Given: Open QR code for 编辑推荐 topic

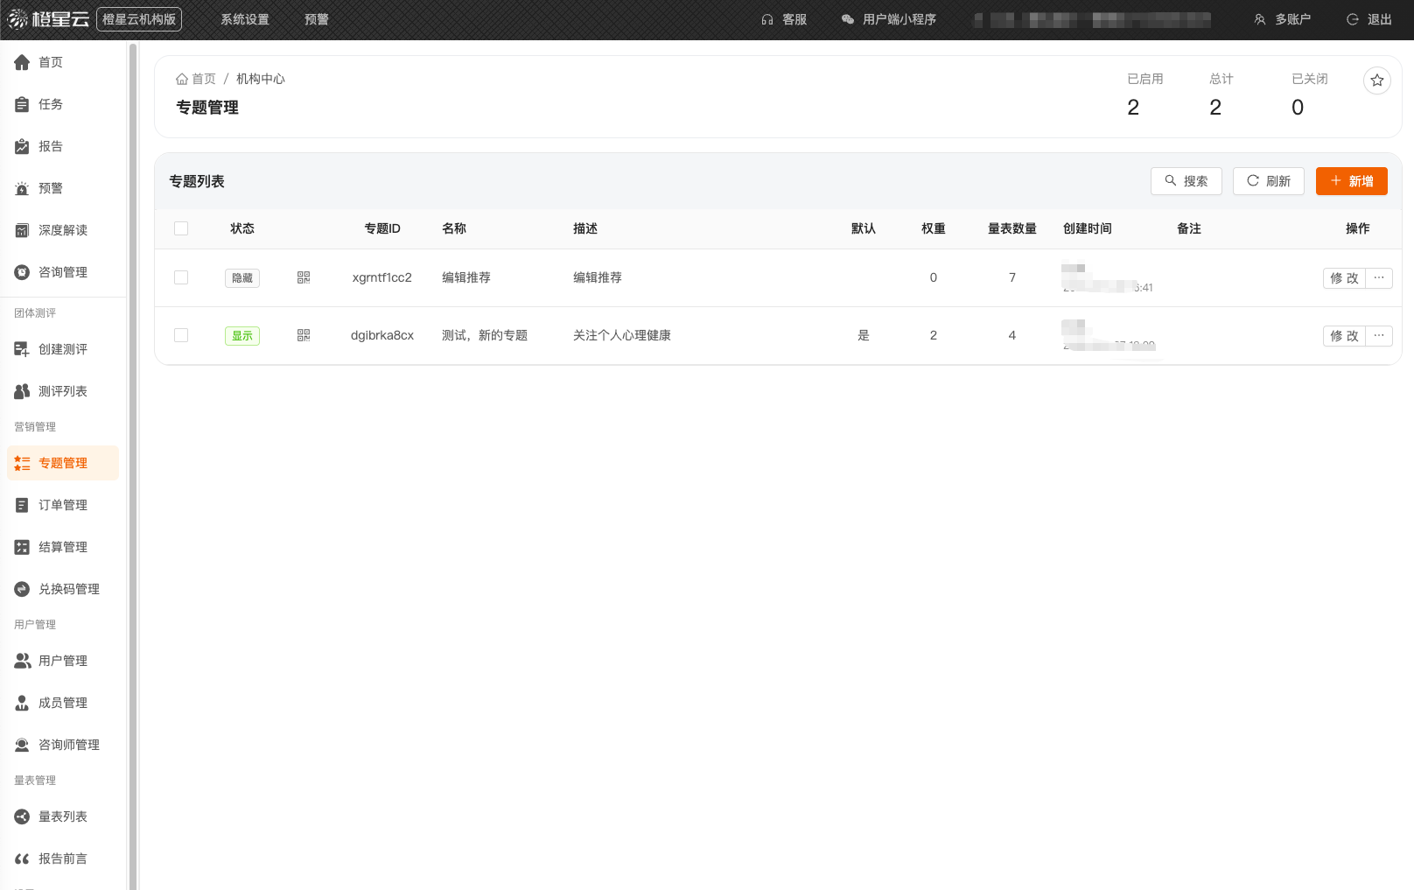Looking at the screenshot, I should pyautogui.click(x=304, y=277).
